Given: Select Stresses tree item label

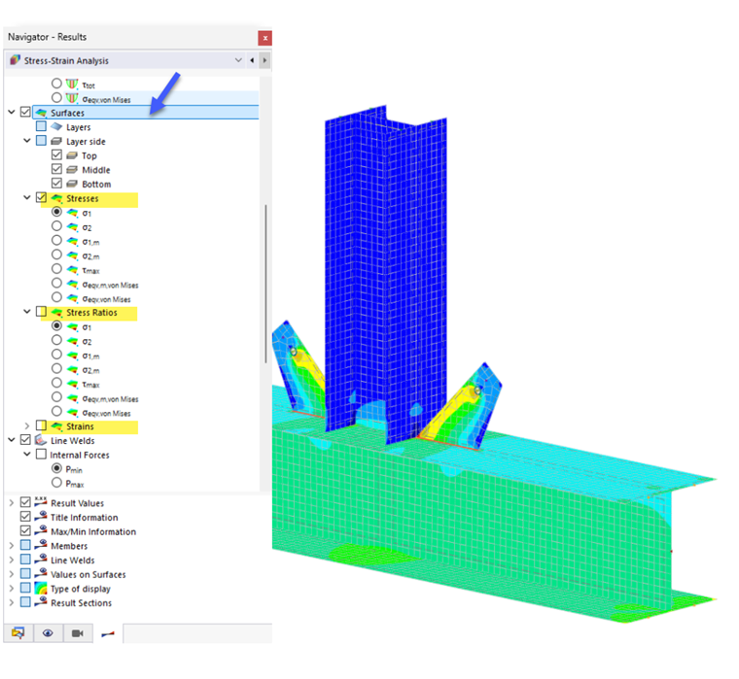Looking at the screenshot, I should point(82,199).
